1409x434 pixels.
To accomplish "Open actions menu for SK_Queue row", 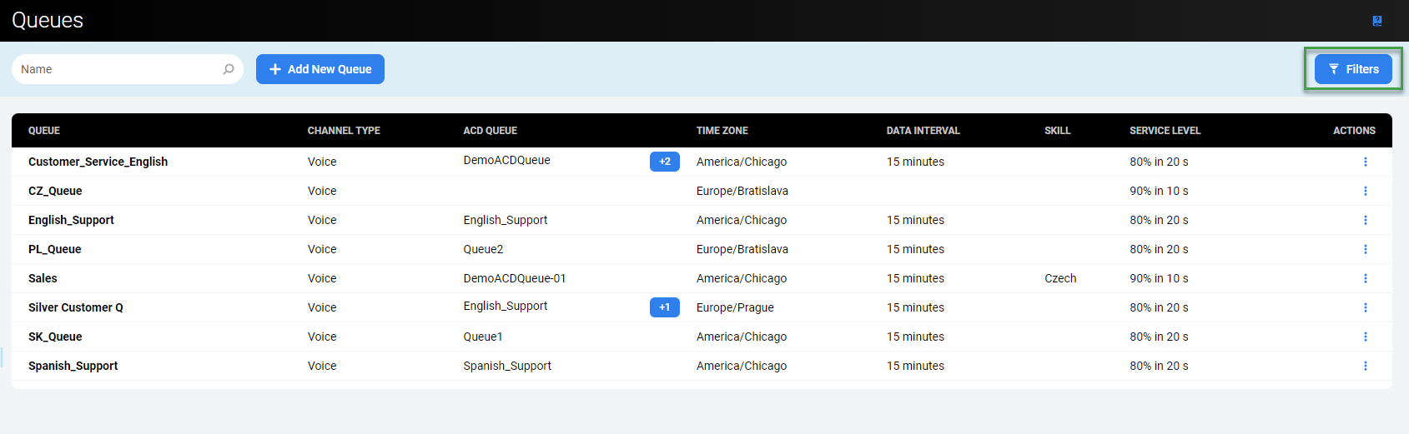I will point(1365,337).
